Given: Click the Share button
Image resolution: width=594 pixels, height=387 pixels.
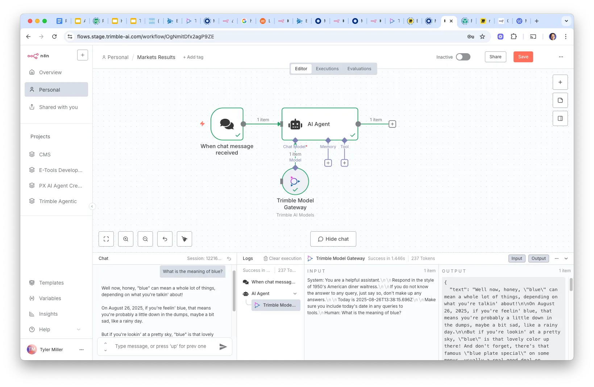Looking at the screenshot, I should coord(495,57).
